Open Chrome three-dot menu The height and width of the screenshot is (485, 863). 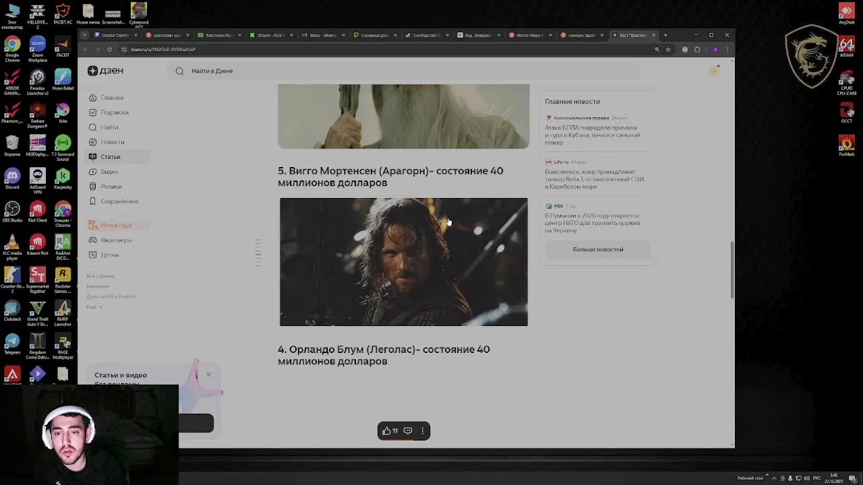[727, 49]
